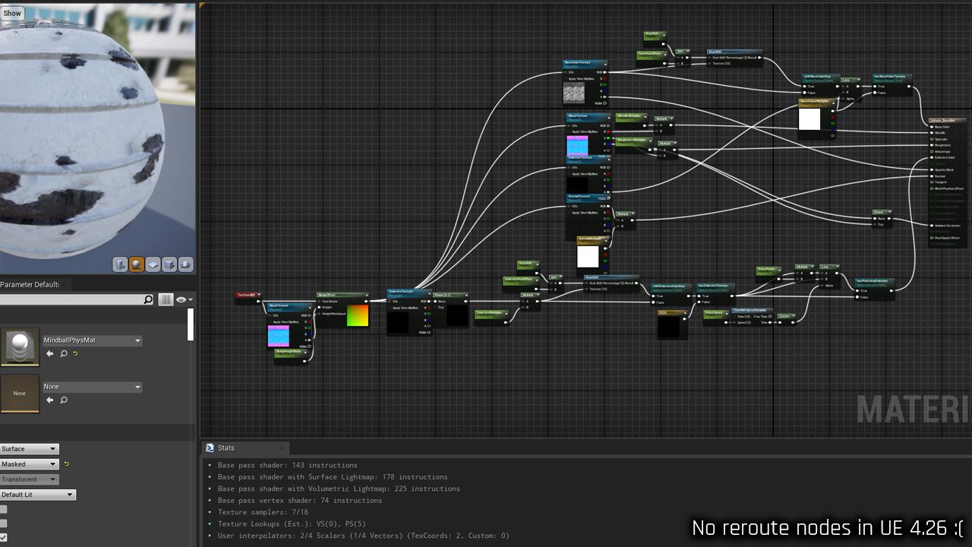
Task: Open the property matrix grid icon
Action: point(166,300)
